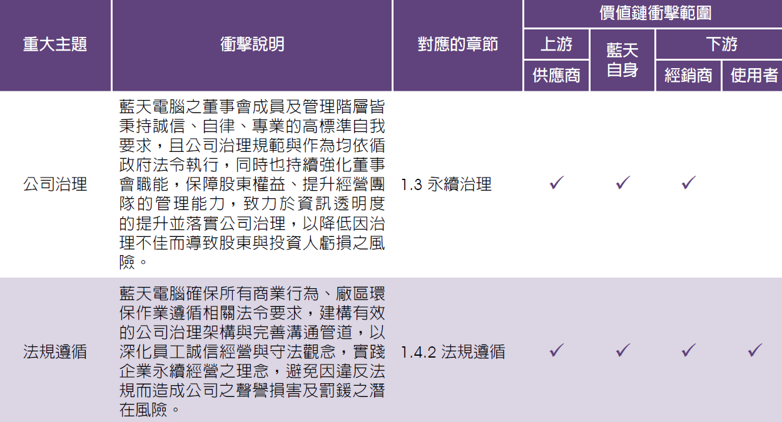The width and height of the screenshot is (782, 422).
Task: Click the 重大主題 column header
Action: [x=55, y=45]
